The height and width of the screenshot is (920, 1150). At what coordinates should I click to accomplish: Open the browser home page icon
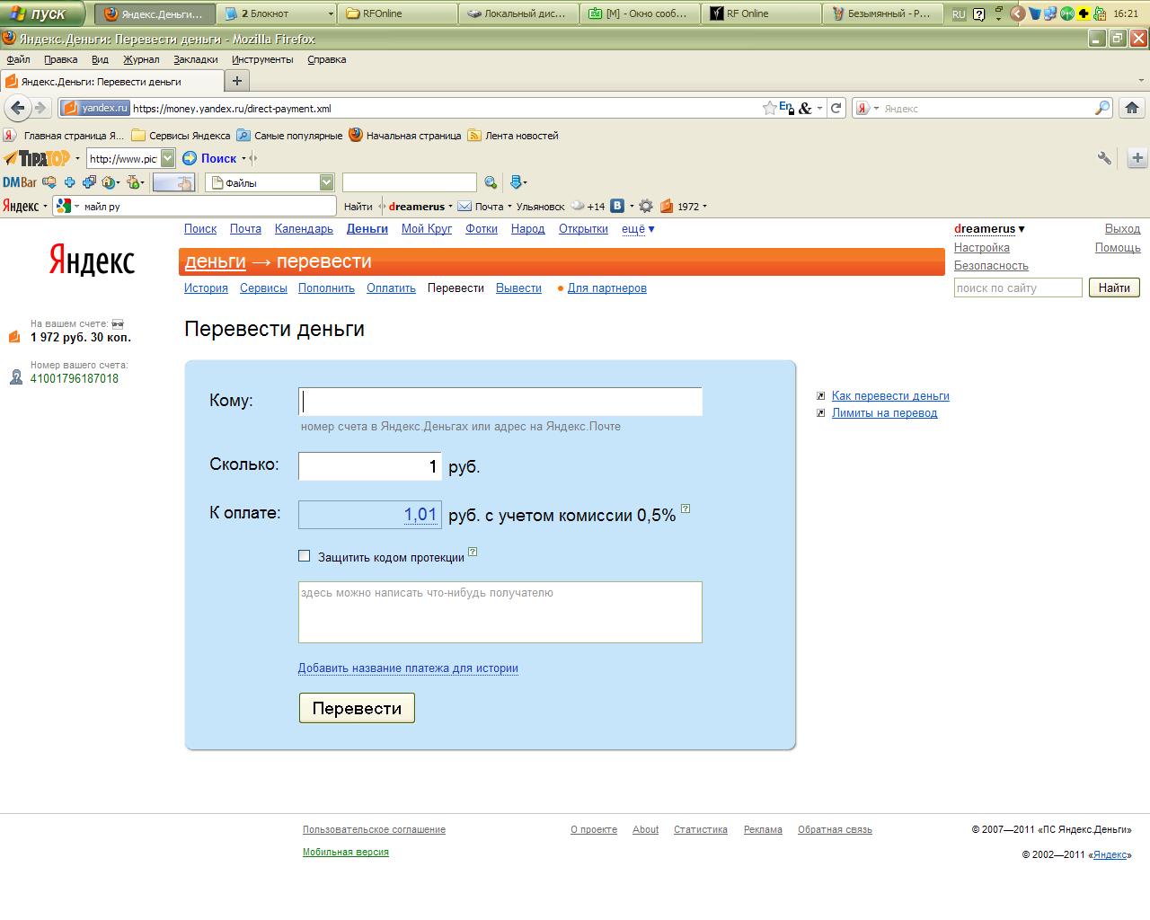(x=1131, y=108)
